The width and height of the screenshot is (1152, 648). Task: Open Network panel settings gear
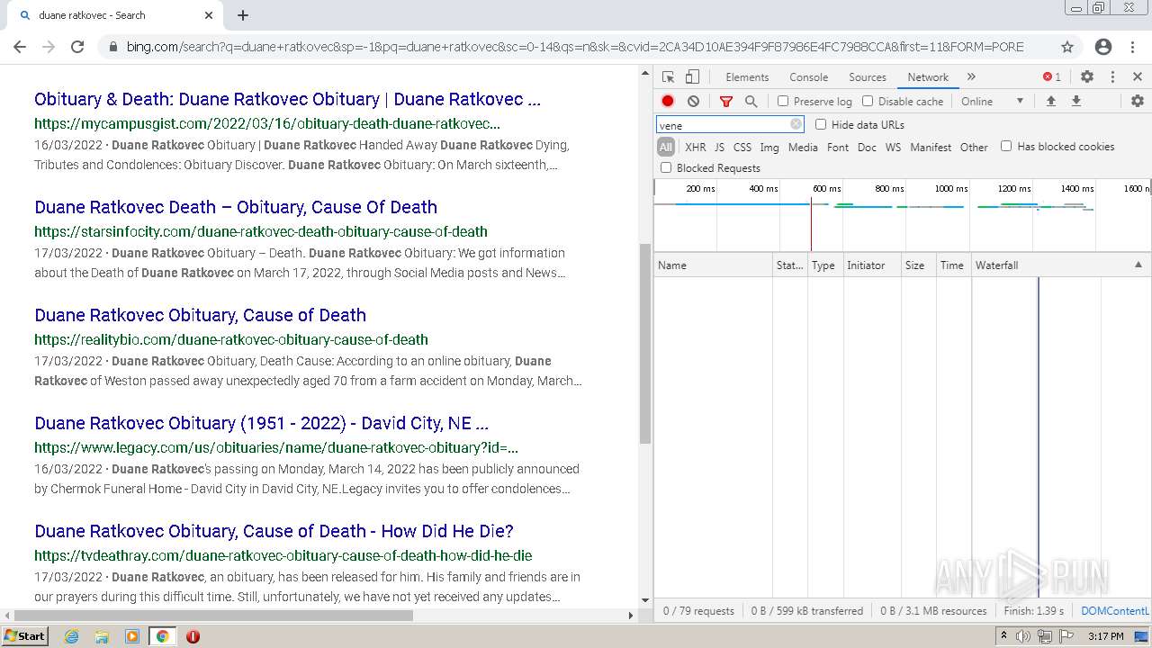pos(1138,102)
